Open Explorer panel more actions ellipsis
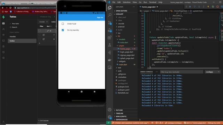Screen dimensions: 223x125 [134, 7]
